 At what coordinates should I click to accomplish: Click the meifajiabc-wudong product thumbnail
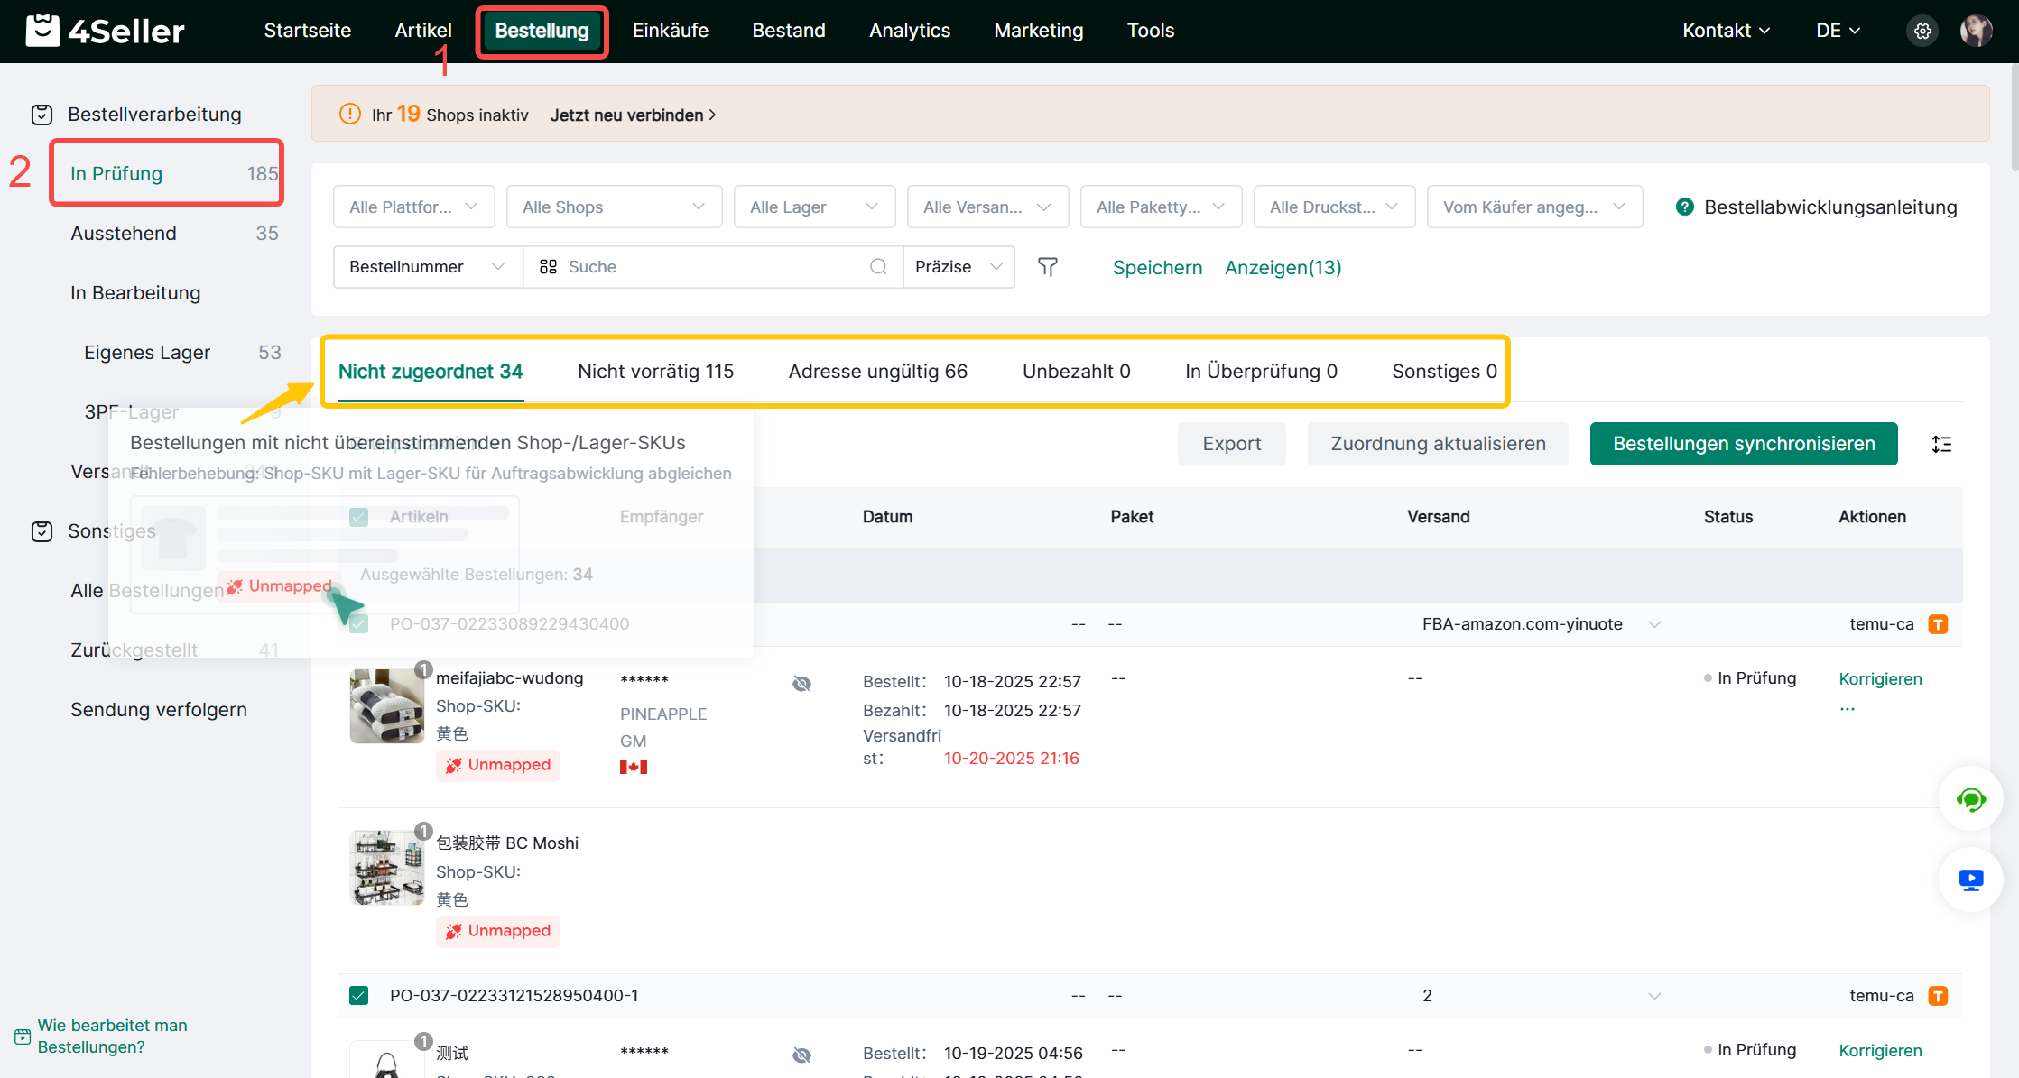(x=386, y=706)
